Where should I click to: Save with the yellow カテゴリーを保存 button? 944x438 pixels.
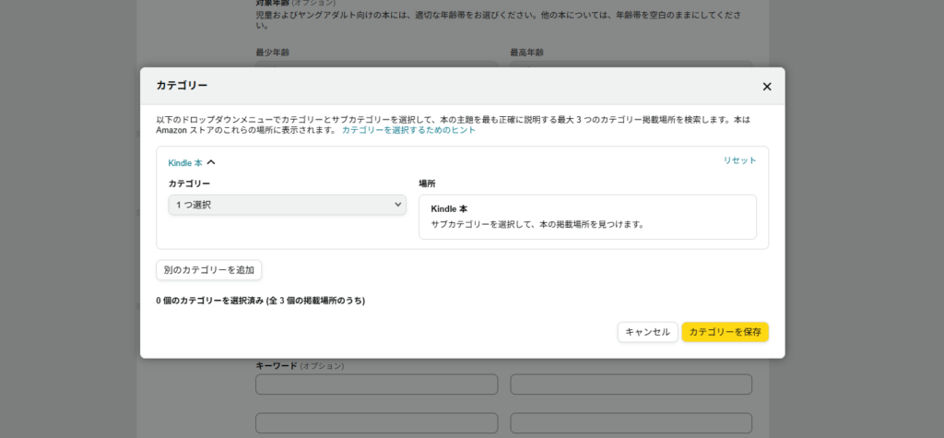[x=725, y=332]
